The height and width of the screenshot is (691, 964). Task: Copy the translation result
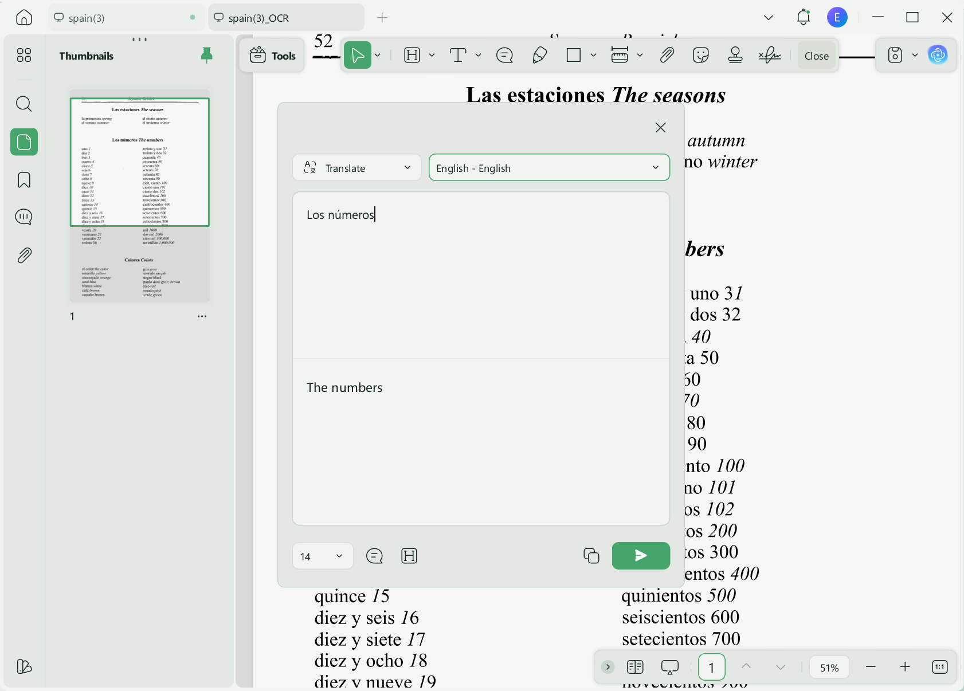pyautogui.click(x=591, y=556)
